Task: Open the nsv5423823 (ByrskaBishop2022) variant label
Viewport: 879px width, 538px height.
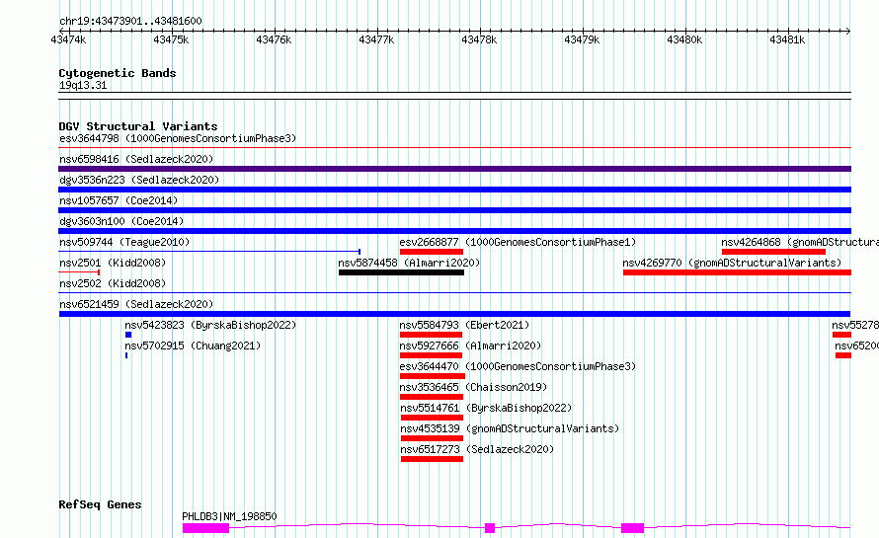Action: pos(210,325)
